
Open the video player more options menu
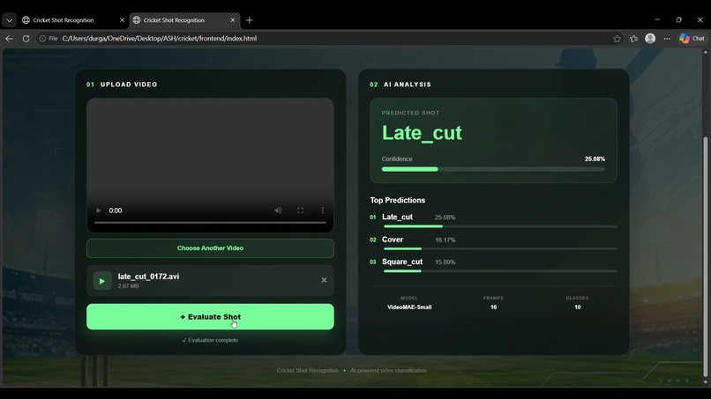coord(322,211)
